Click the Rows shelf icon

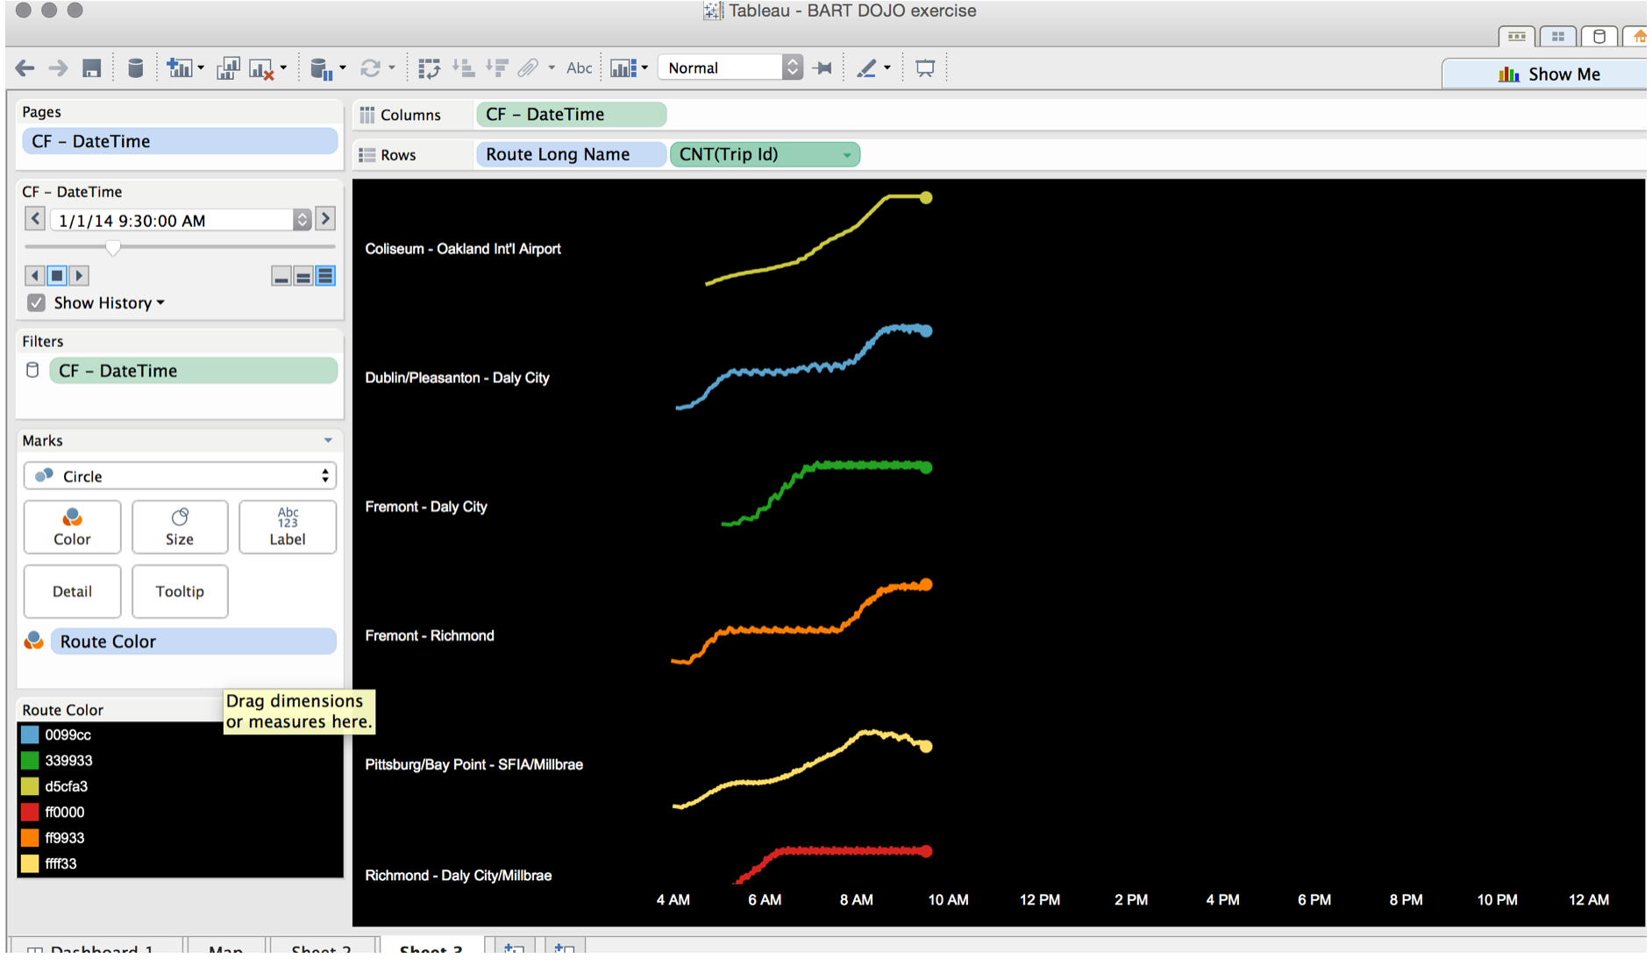(367, 154)
